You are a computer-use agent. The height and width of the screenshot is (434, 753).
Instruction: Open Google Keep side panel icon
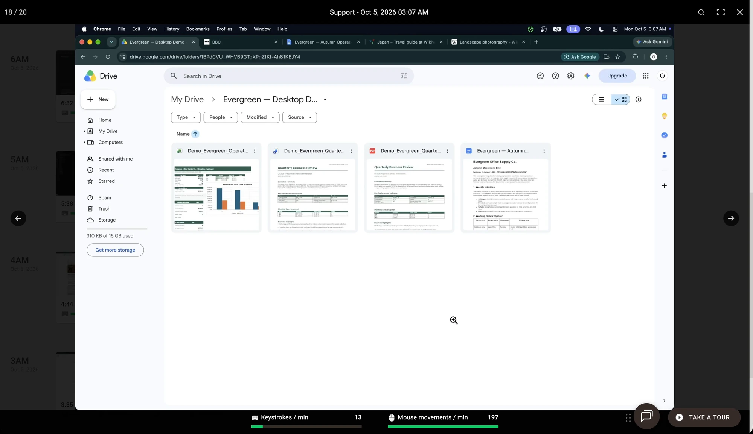tap(664, 116)
